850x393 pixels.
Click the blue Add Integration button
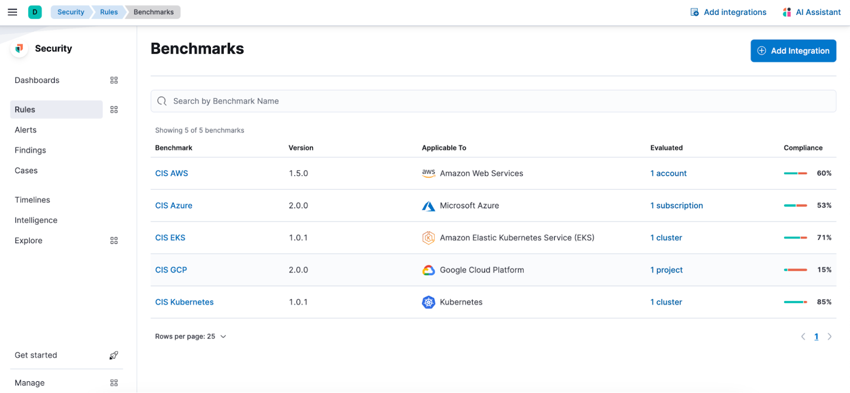pos(793,51)
